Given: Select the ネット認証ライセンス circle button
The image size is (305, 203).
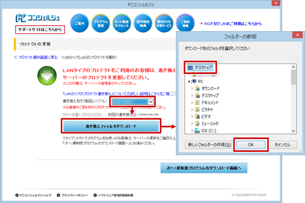Looking at the screenshot, I should click(122, 23).
